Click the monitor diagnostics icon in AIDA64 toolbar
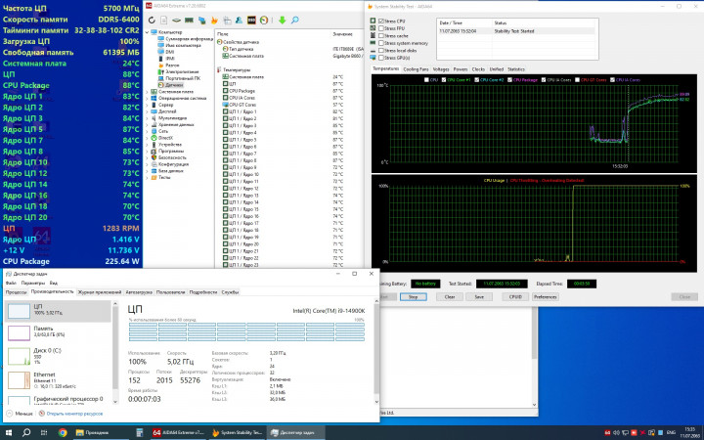The image size is (704, 440). [227, 21]
